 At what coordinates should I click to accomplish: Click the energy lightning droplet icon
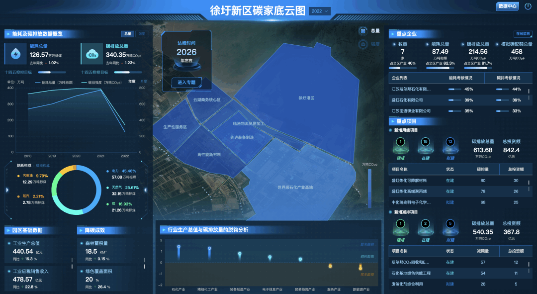pos(15,54)
